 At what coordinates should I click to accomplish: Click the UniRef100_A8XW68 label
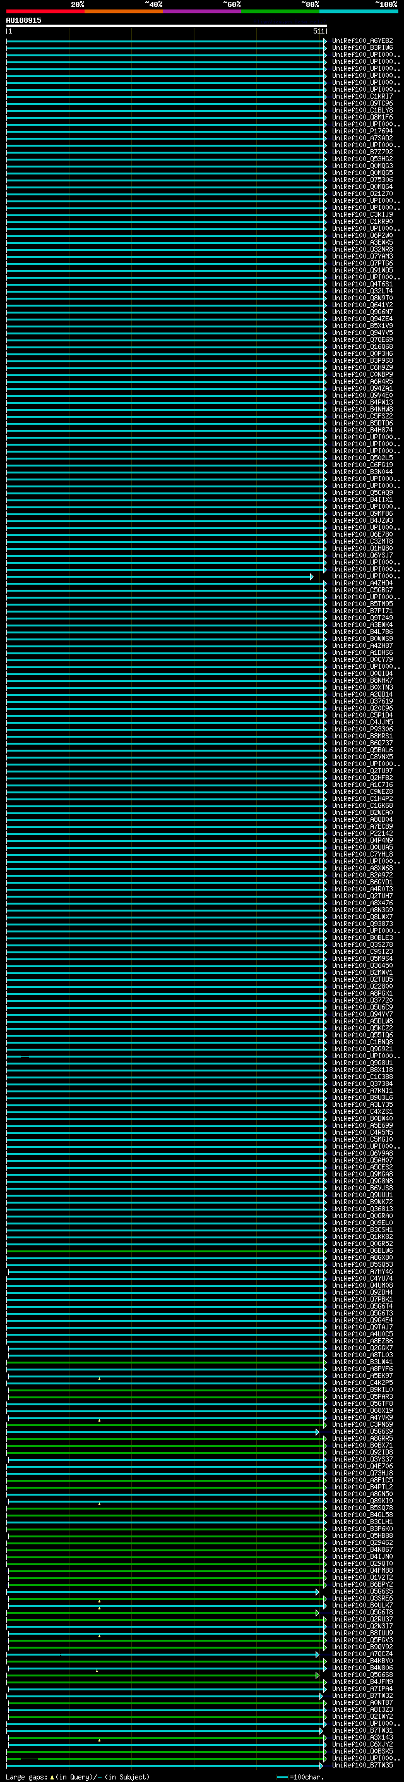[362, 868]
